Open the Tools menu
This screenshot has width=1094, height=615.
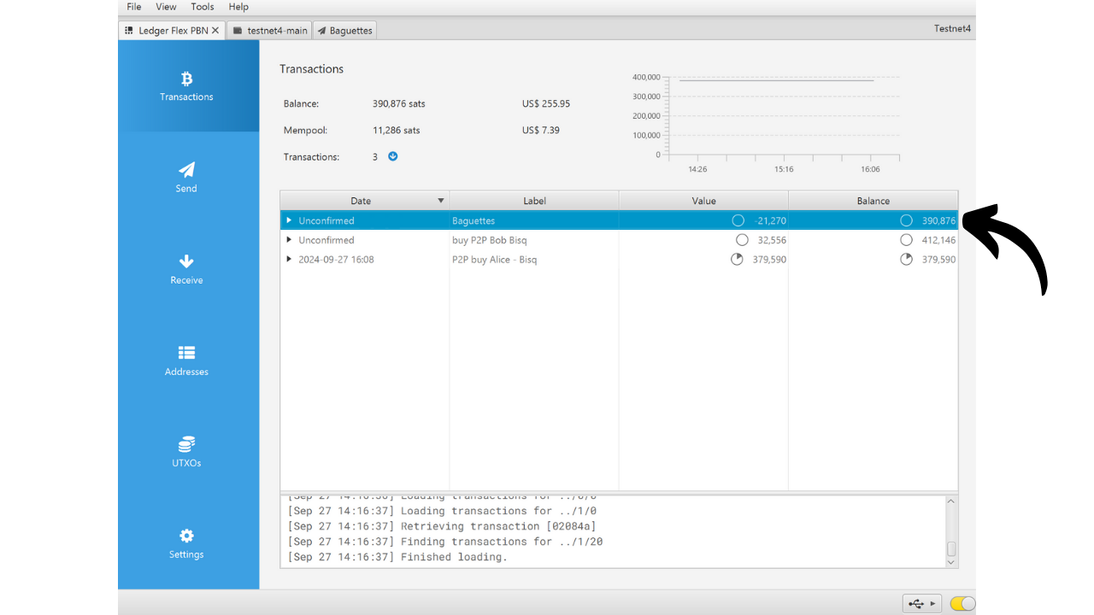(x=203, y=7)
